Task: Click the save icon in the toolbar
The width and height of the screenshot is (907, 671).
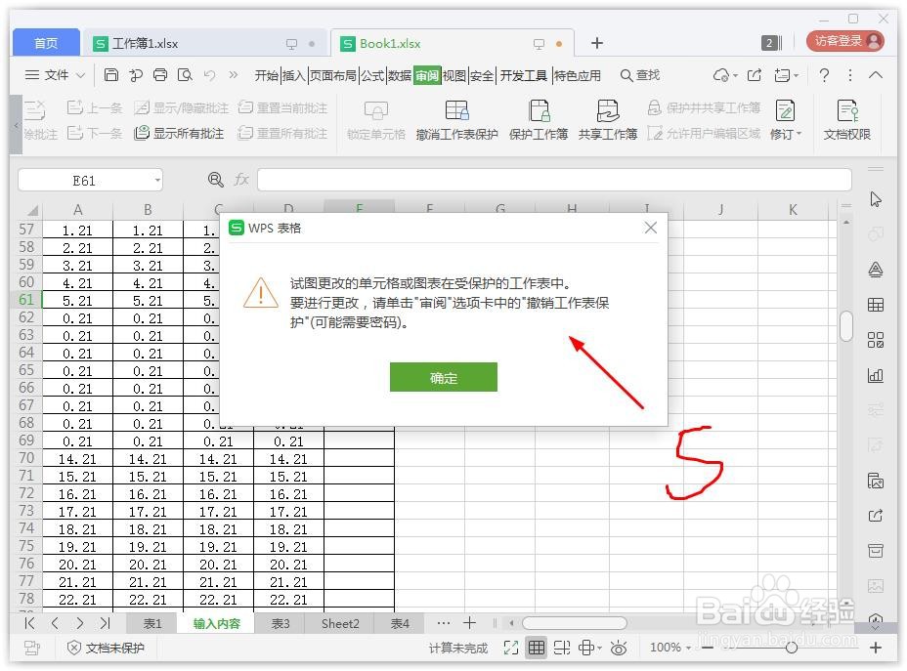Action: point(110,75)
